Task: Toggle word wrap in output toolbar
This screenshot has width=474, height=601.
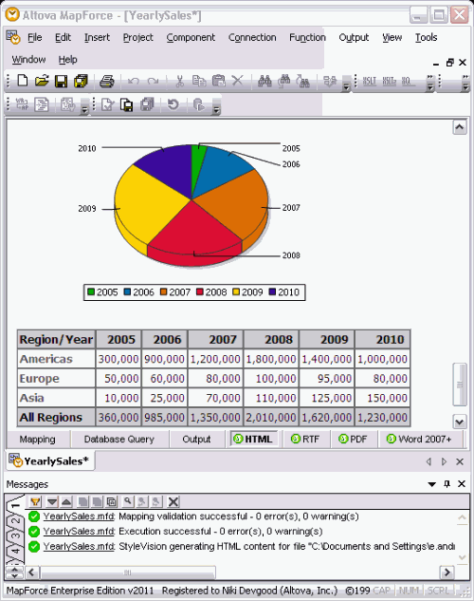Action: [22, 104]
